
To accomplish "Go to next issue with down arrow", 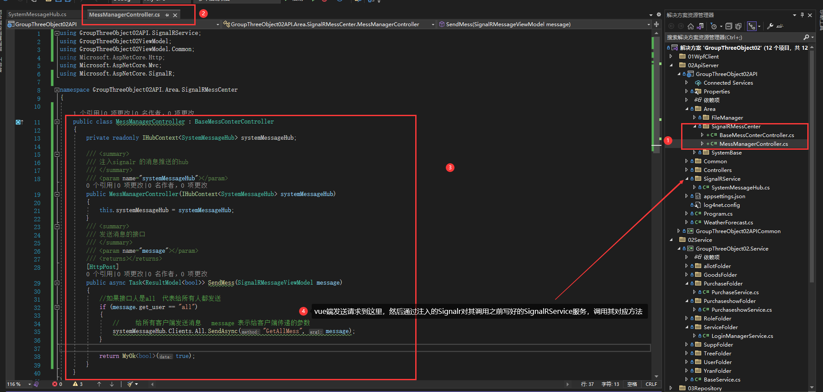I will [112, 384].
